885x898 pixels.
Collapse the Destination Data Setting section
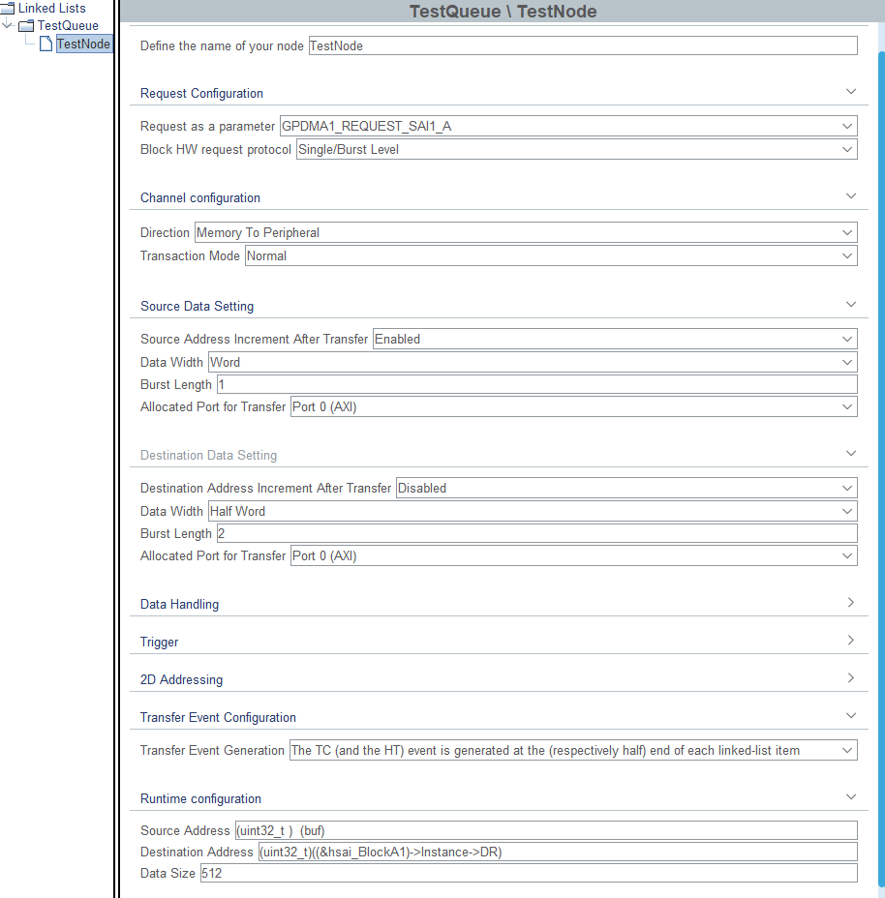[x=851, y=453]
